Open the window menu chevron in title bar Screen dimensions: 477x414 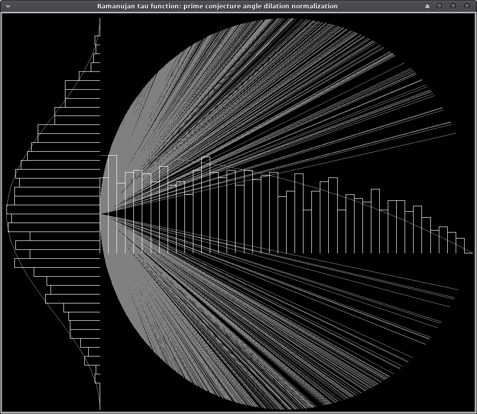(8, 6)
